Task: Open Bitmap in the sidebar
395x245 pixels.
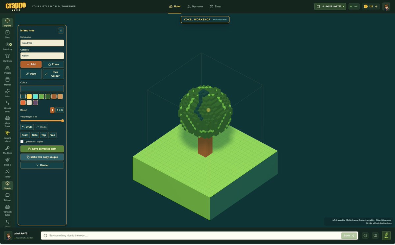Action: coord(7,197)
